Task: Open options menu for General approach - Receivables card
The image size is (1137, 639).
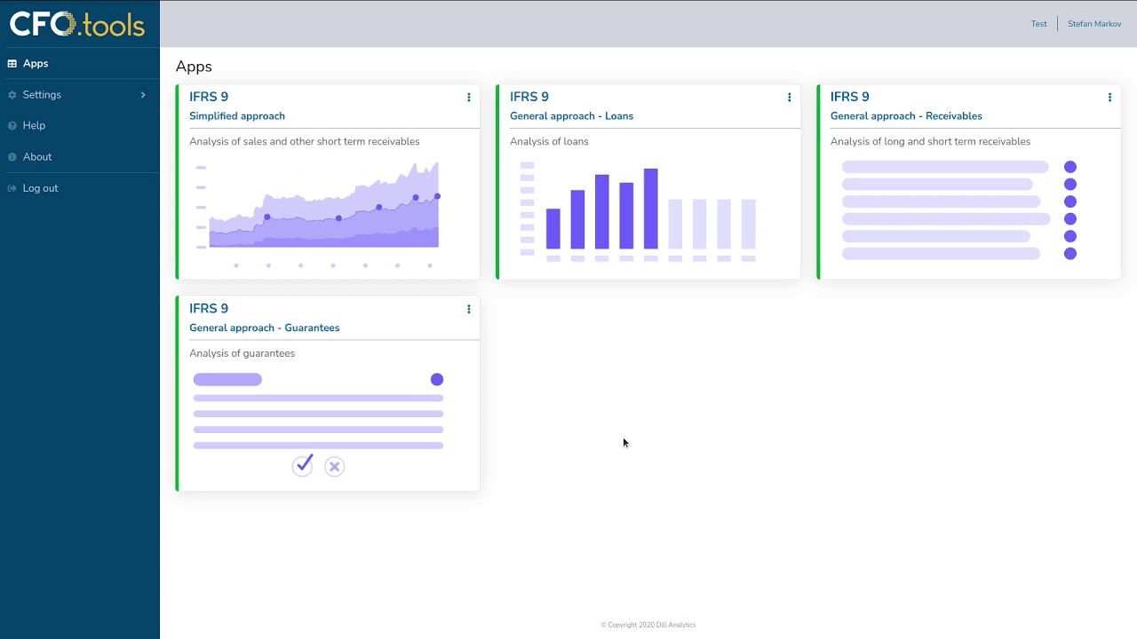Action: pyautogui.click(x=1109, y=98)
